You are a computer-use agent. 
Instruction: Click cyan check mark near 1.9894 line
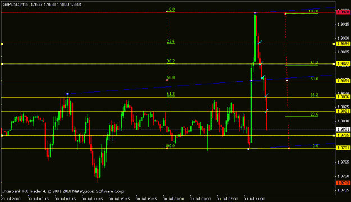tap(259, 42)
